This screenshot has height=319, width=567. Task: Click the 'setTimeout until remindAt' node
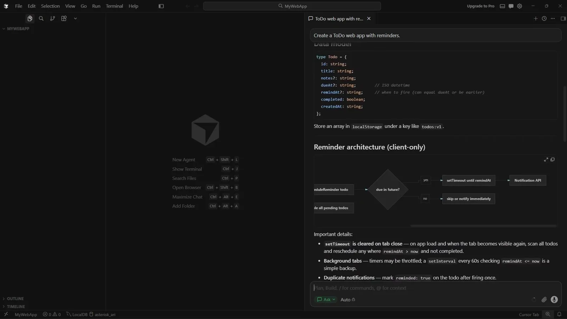[x=468, y=180]
